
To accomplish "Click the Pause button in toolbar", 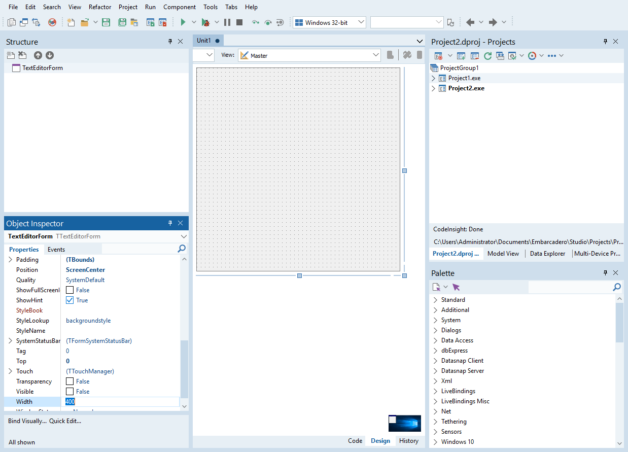I will point(227,22).
